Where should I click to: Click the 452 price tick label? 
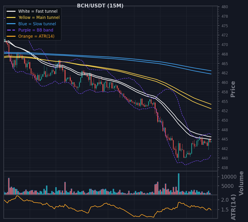[225, 111]
